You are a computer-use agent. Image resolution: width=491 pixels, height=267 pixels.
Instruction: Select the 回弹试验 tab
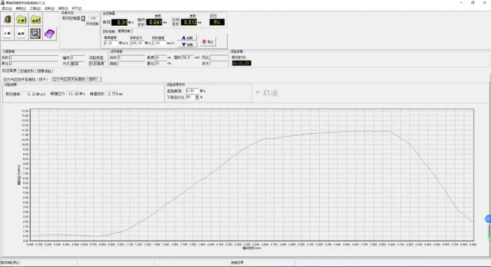point(44,71)
